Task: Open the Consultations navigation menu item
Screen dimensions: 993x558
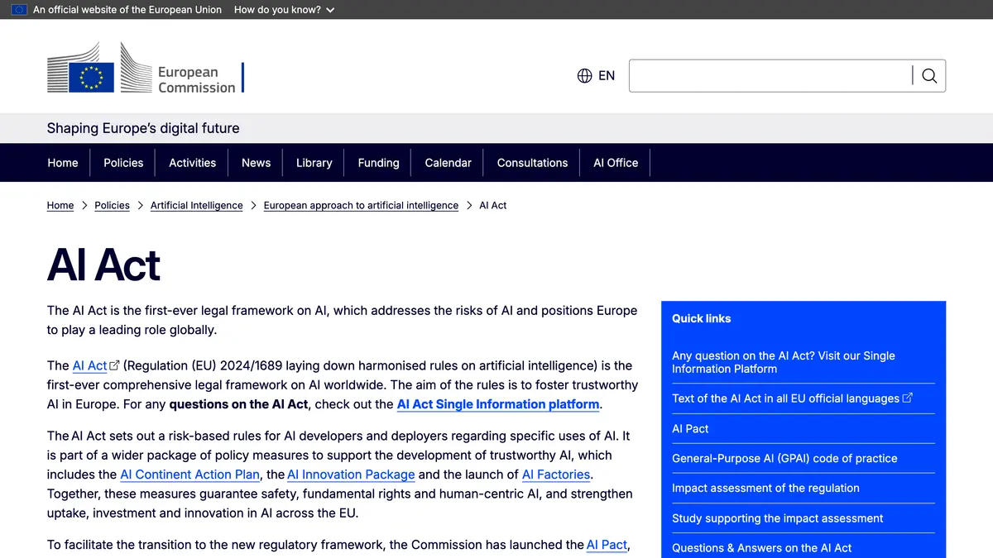Action: tap(532, 163)
